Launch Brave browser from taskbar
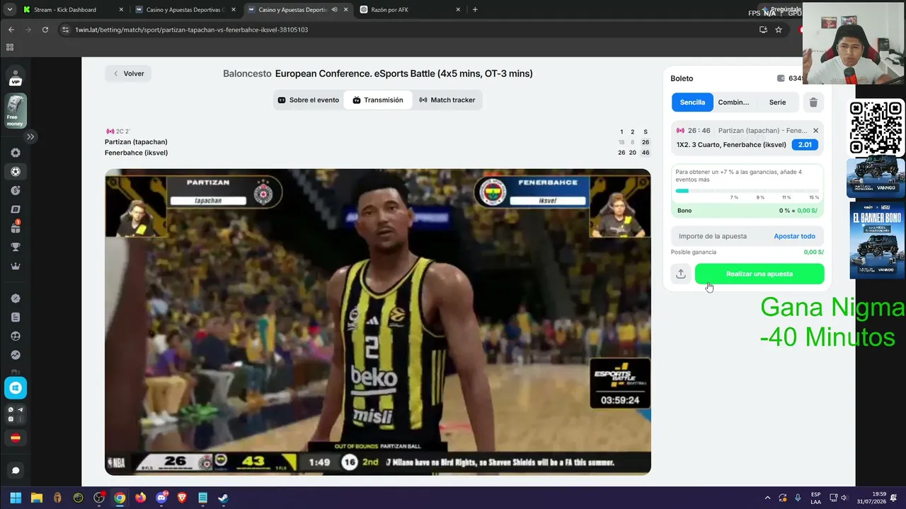Screen dimensions: 906x509 click(x=182, y=498)
